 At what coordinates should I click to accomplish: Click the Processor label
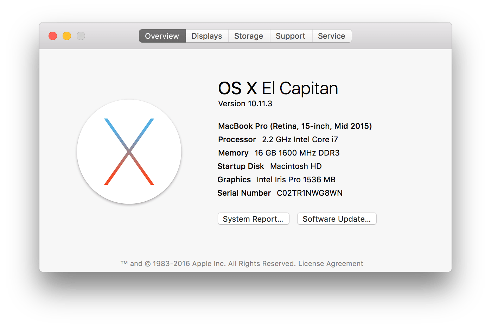click(x=237, y=139)
